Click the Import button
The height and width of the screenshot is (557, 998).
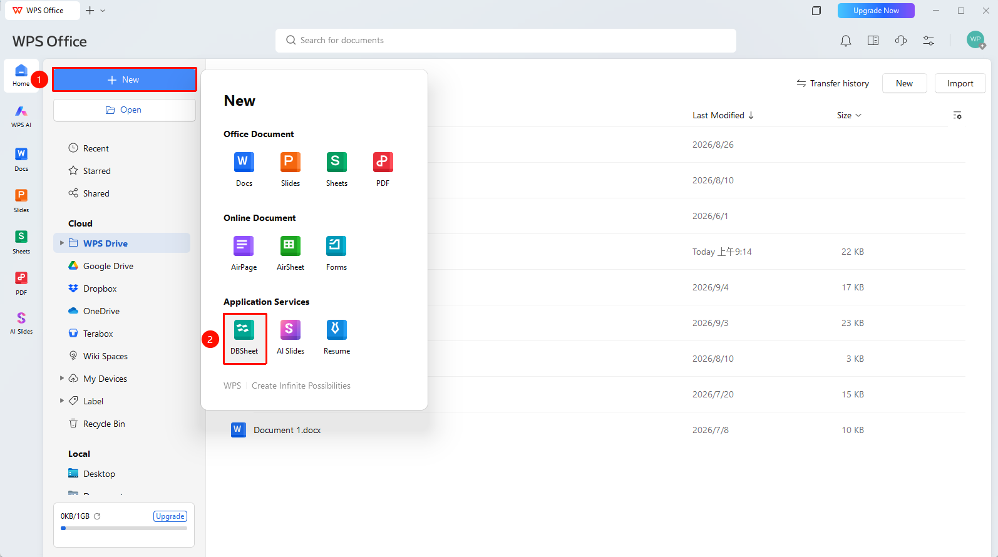click(960, 83)
